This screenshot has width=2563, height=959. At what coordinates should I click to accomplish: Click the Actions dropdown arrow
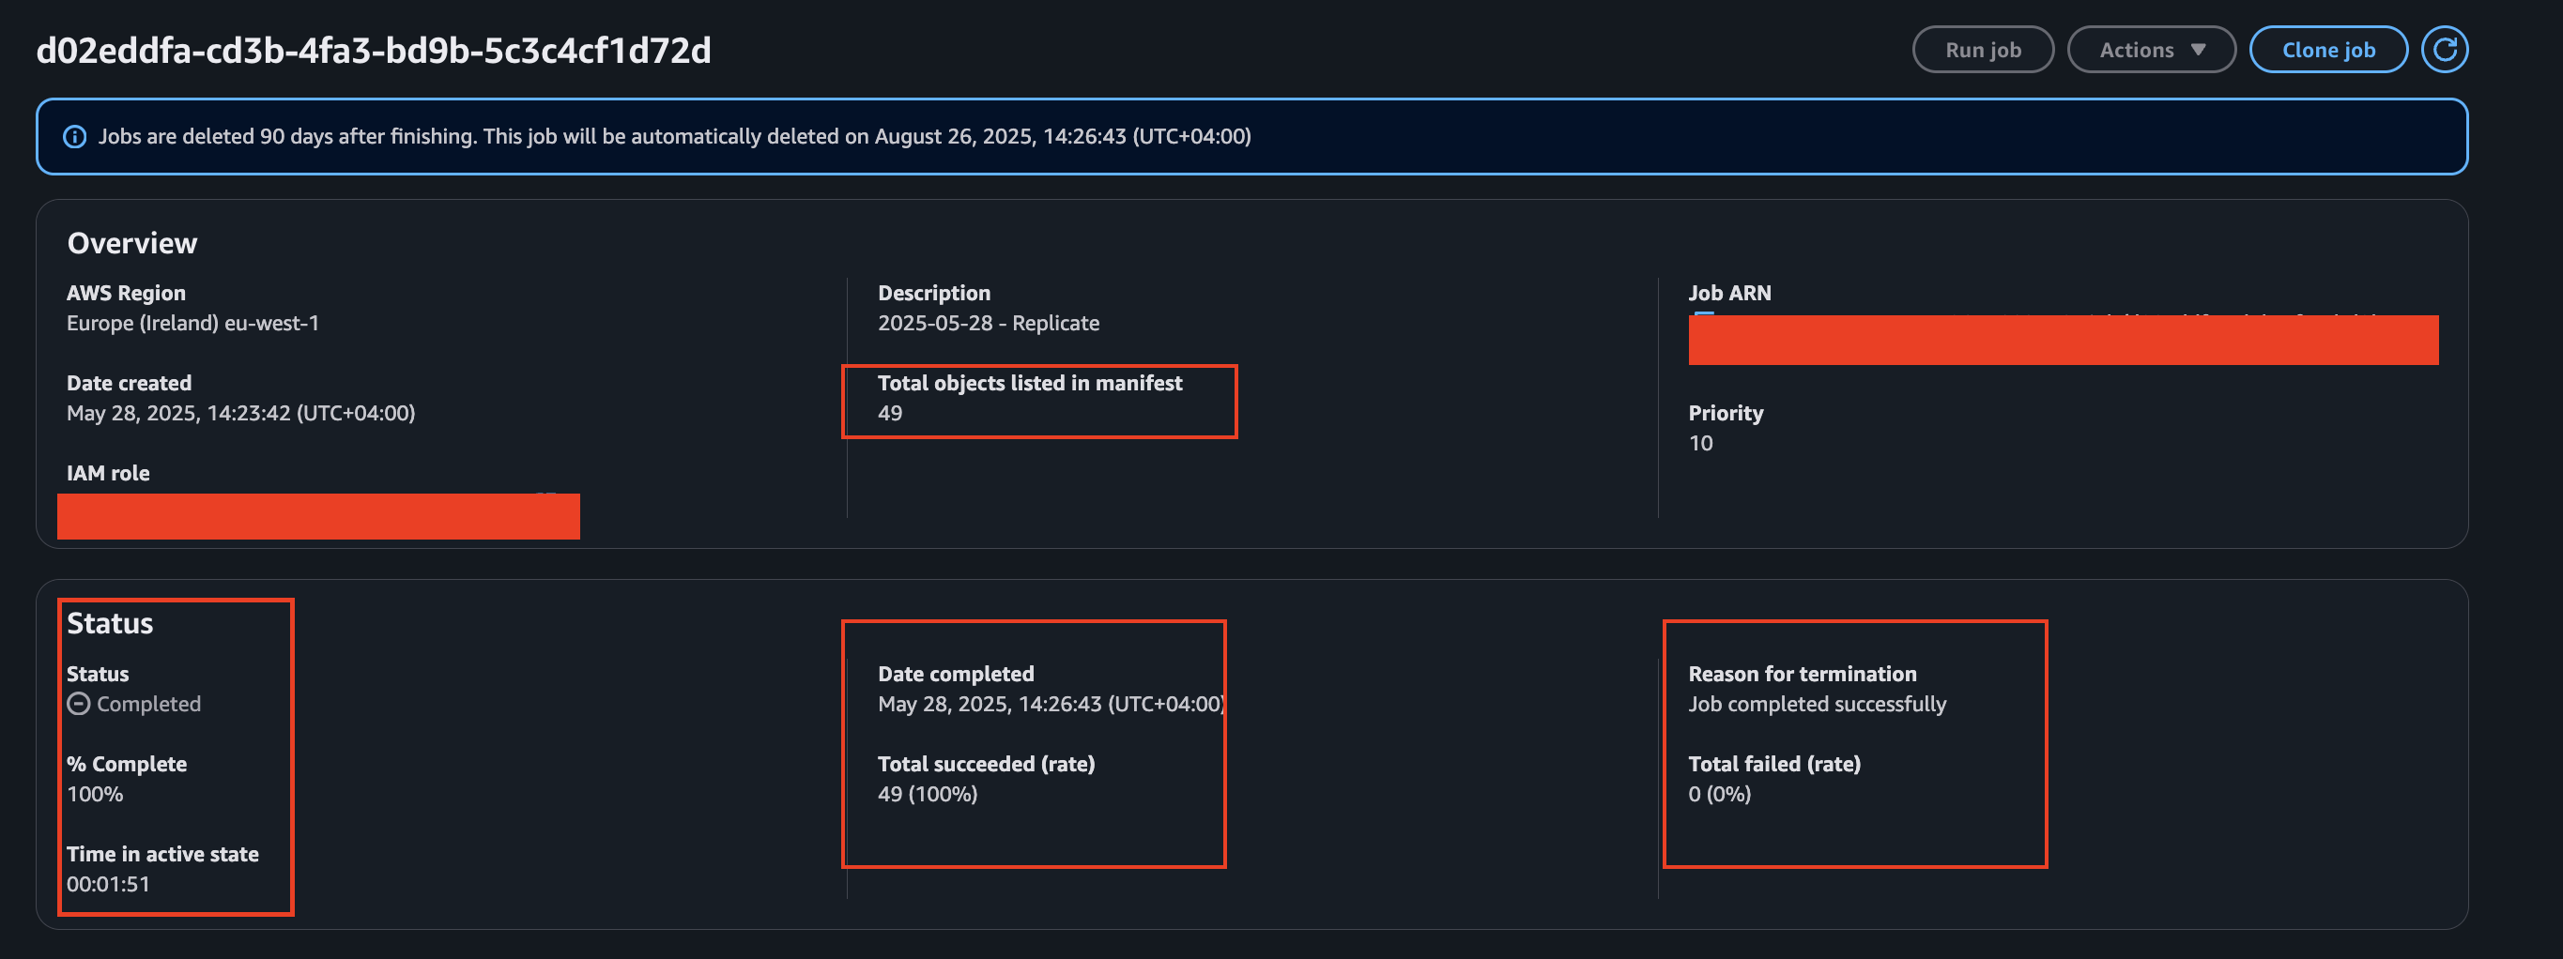(x=2198, y=50)
